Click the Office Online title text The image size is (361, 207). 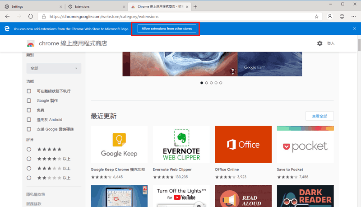click(x=227, y=169)
